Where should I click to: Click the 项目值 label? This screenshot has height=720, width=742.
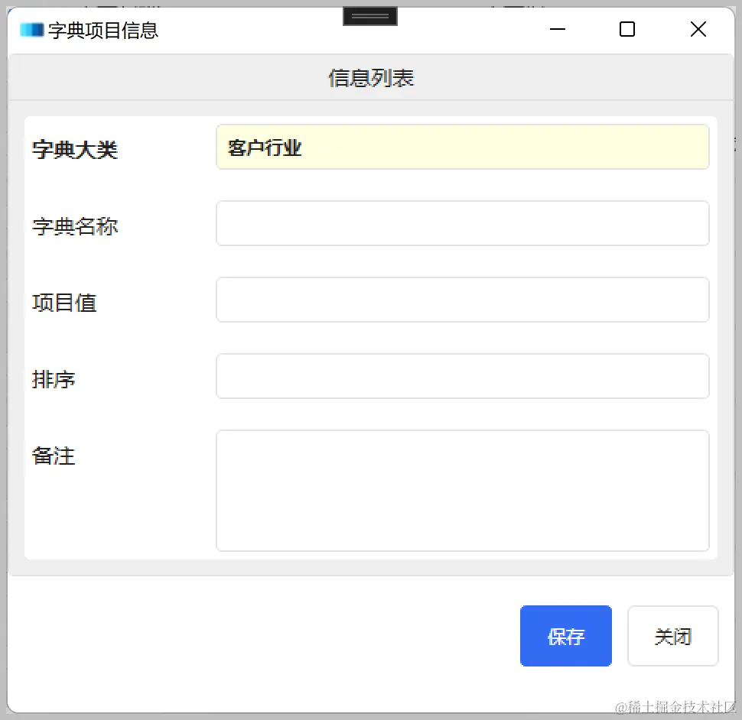click(x=64, y=303)
